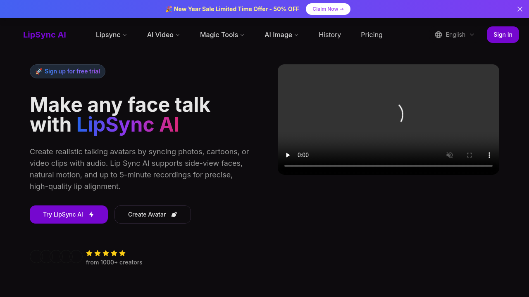This screenshot has height=297, width=529.
Task: Open the Pricing page
Action: (x=372, y=35)
